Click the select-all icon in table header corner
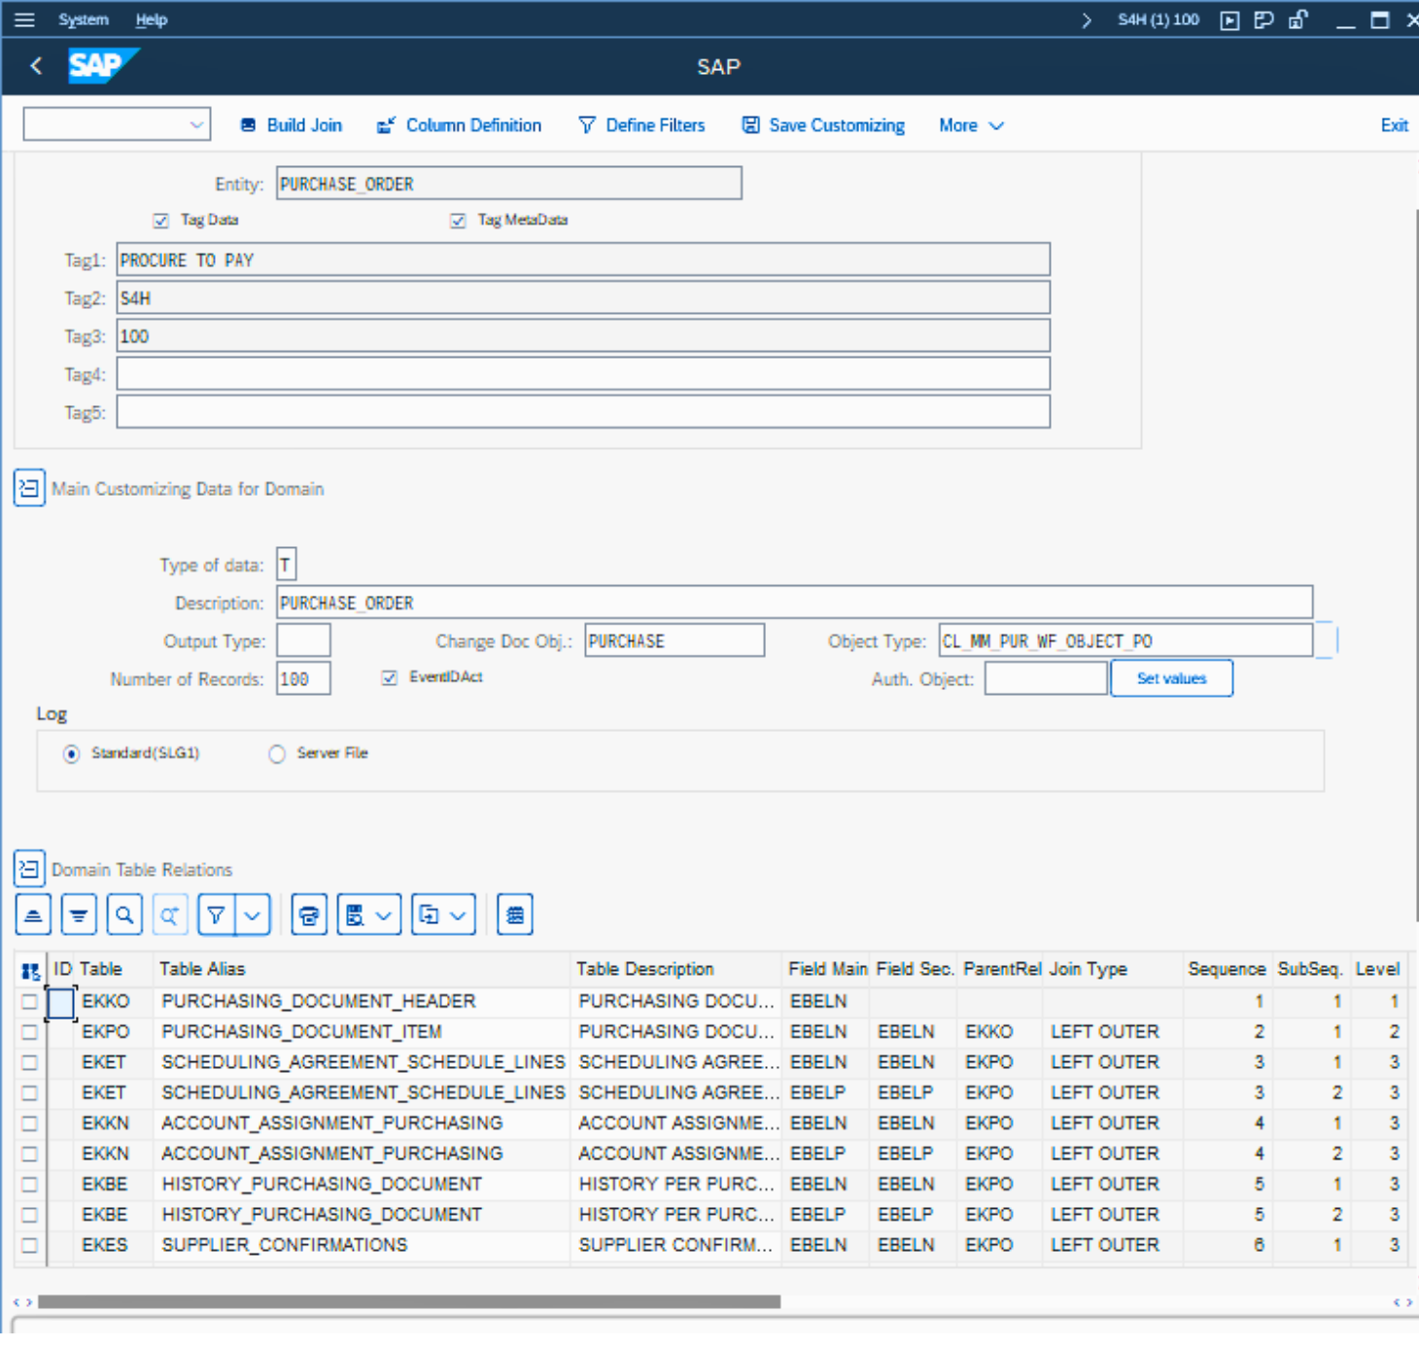Screen dimensions: 1419x1347 [x=30, y=970]
